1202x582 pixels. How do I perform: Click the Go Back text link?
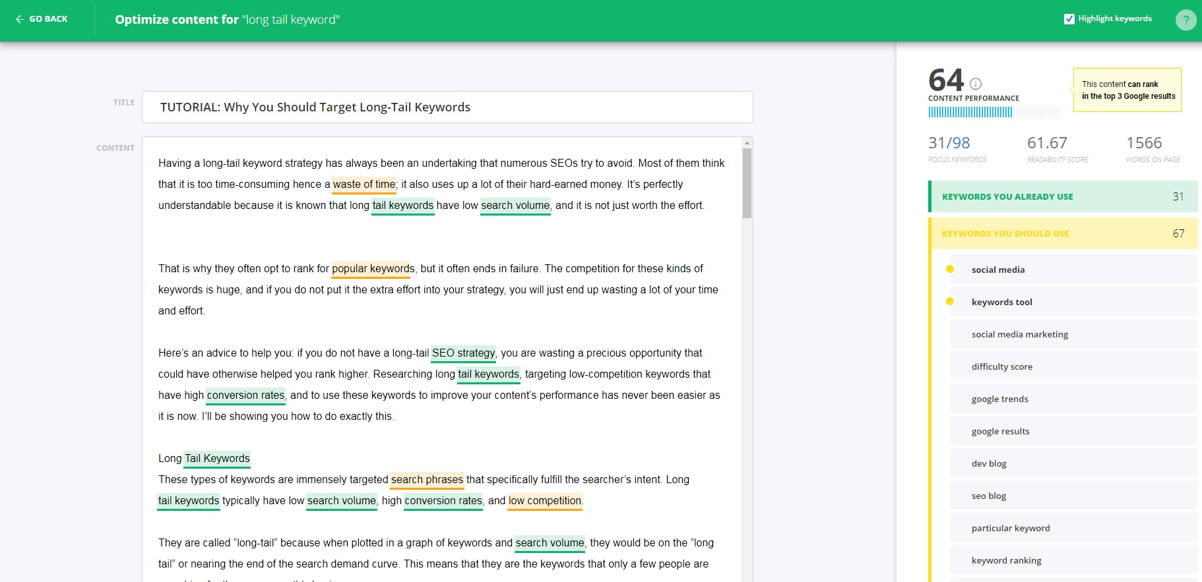(48, 19)
